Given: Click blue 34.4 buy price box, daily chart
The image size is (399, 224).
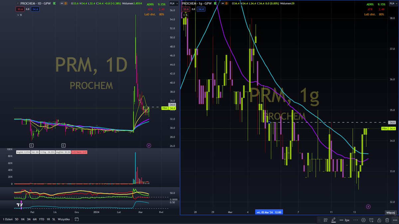Looking at the screenshot, I should (35, 9).
